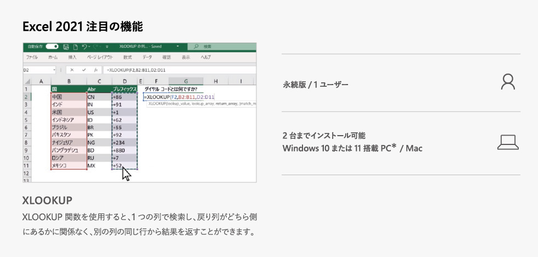This screenshot has width=538, height=257.
Task: Switch to the 表示 tab
Action: click(x=186, y=57)
